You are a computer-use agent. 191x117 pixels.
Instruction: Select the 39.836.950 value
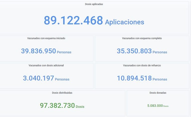tap(39, 51)
